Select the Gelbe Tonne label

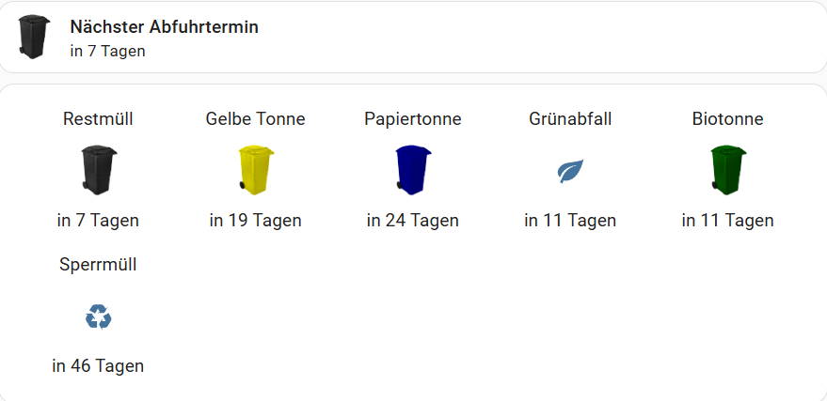click(x=255, y=119)
